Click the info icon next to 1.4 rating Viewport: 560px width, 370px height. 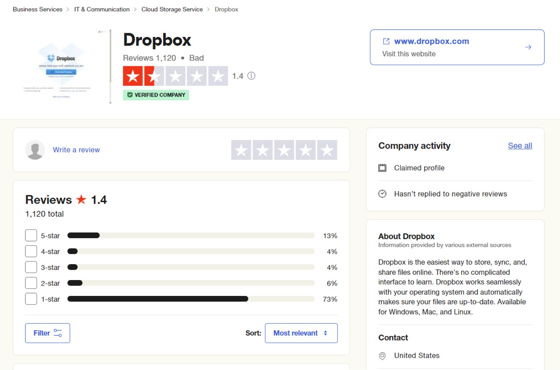click(x=251, y=76)
